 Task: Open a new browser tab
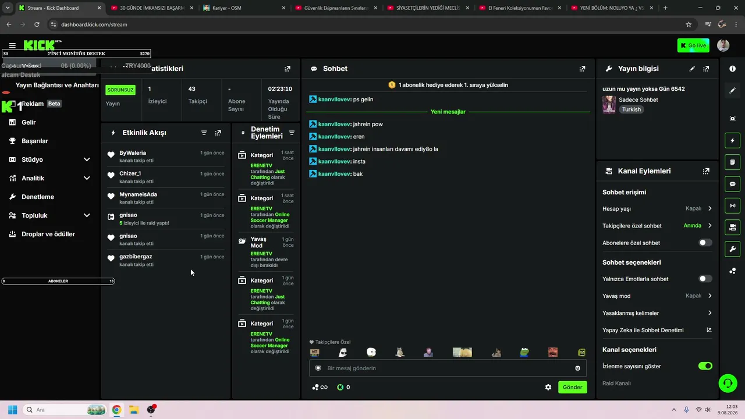point(665,8)
